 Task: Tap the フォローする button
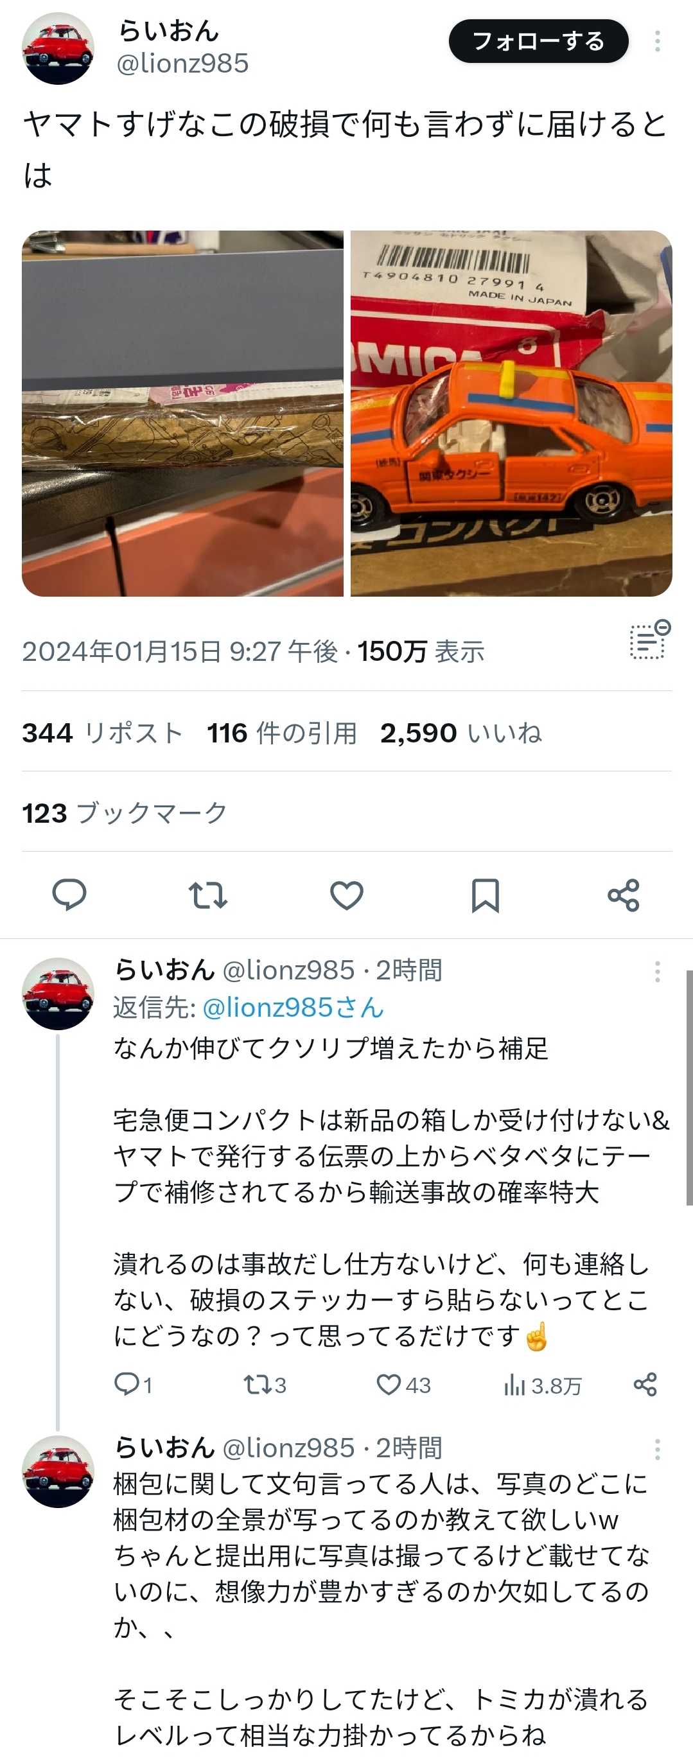click(538, 41)
